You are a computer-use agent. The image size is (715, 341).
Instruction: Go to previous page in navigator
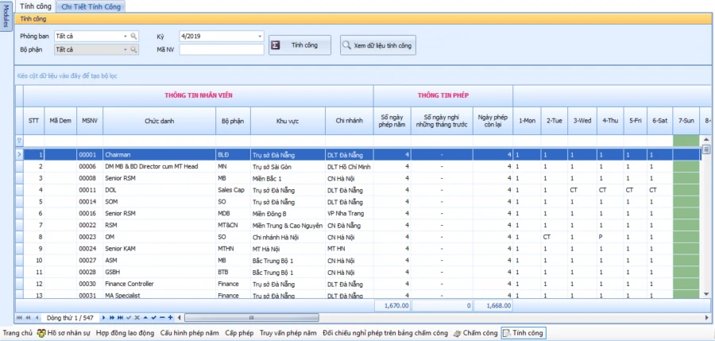pos(28,318)
